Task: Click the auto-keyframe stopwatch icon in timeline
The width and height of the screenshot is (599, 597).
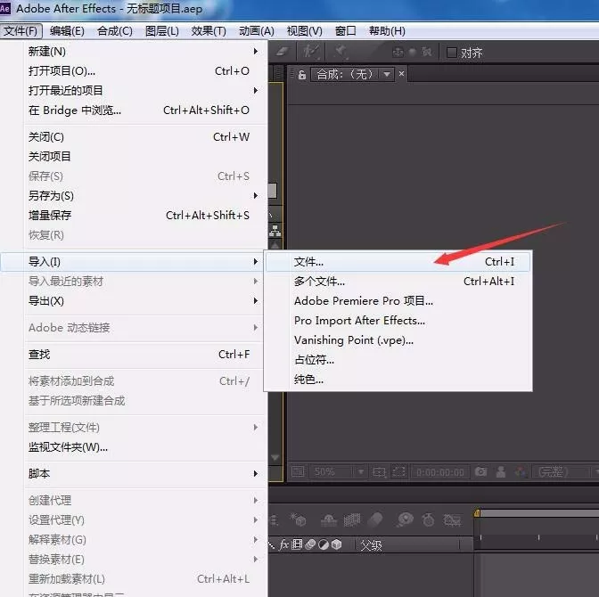Action: (x=428, y=519)
